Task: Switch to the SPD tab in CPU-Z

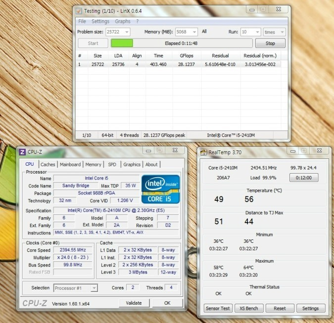Action: tap(112, 164)
